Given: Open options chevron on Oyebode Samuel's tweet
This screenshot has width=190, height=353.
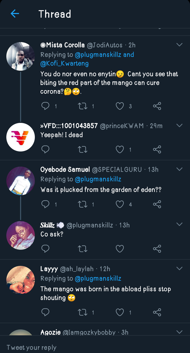Looking at the screenshot, I should coord(179,169).
